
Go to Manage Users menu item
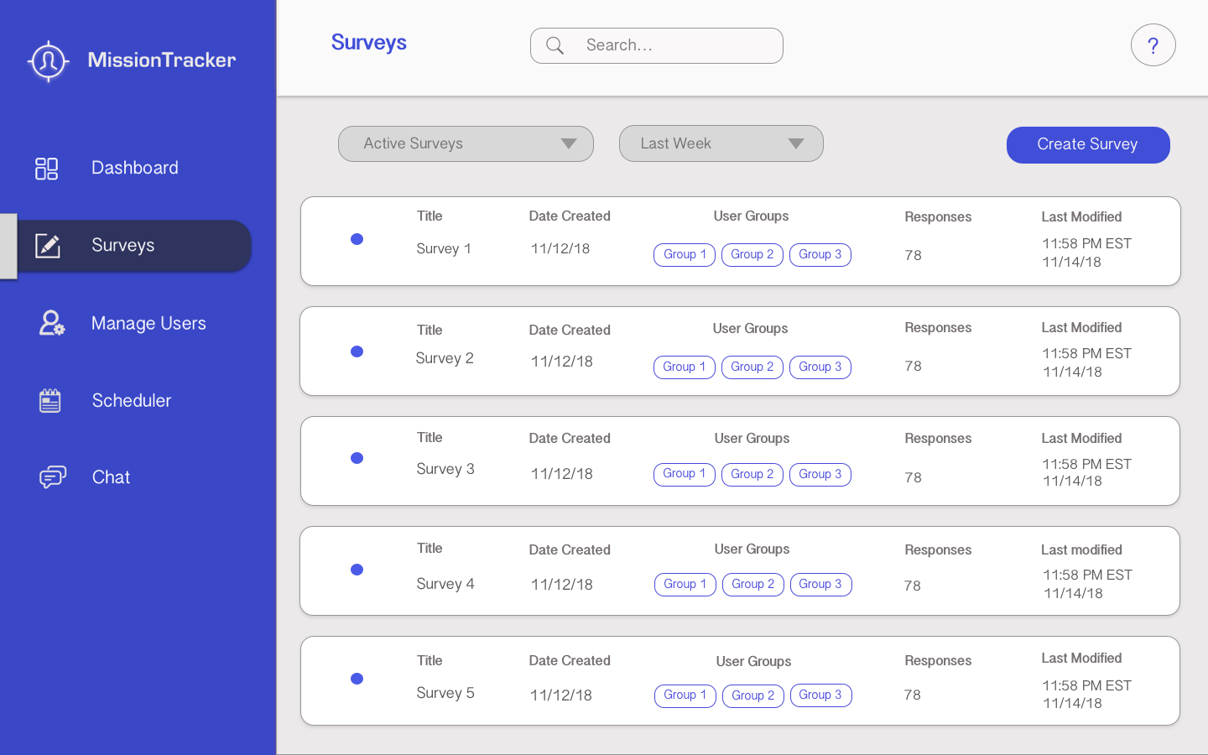[x=148, y=324]
